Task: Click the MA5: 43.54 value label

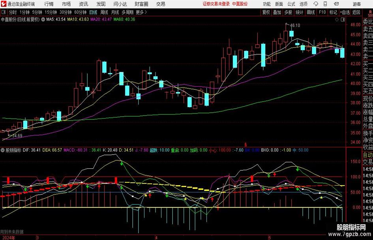Action: click(56, 19)
